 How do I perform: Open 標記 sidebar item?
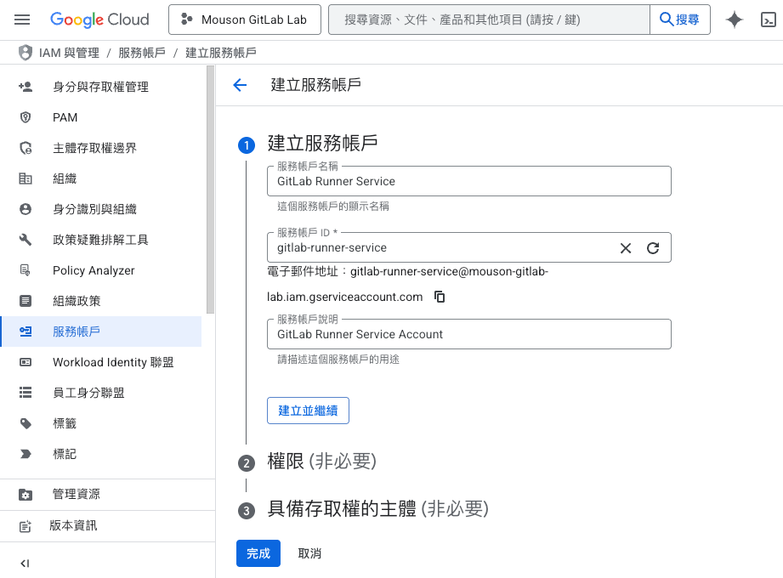pyautogui.click(x=101, y=454)
